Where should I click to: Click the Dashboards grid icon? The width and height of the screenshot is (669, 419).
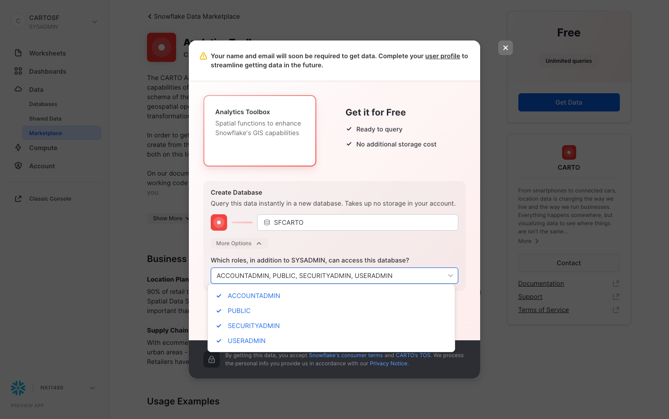[x=18, y=71]
